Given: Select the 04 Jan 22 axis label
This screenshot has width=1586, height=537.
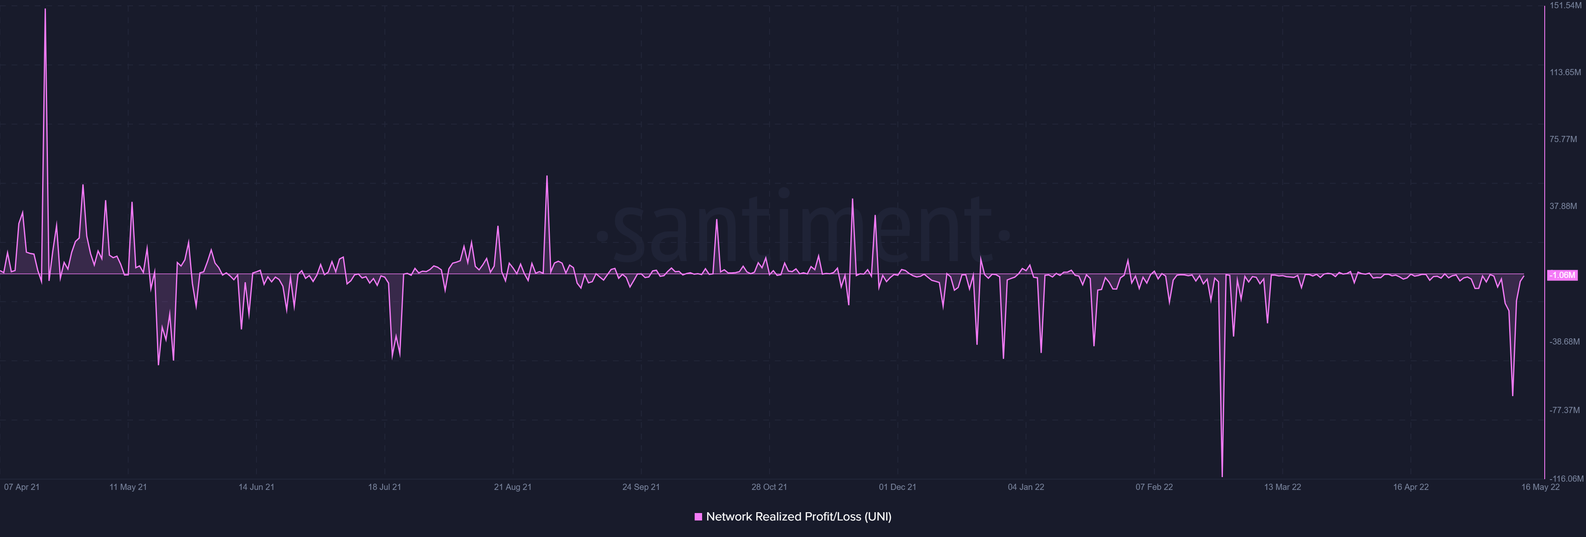Looking at the screenshot, I should [x=1026, y=487].
